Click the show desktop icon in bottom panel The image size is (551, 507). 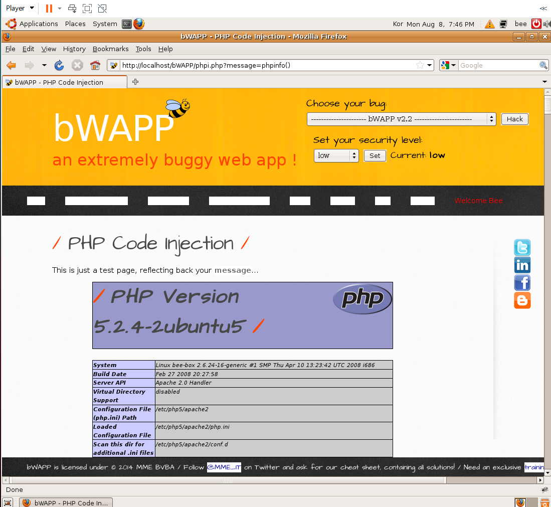click(x=8, y=503)
